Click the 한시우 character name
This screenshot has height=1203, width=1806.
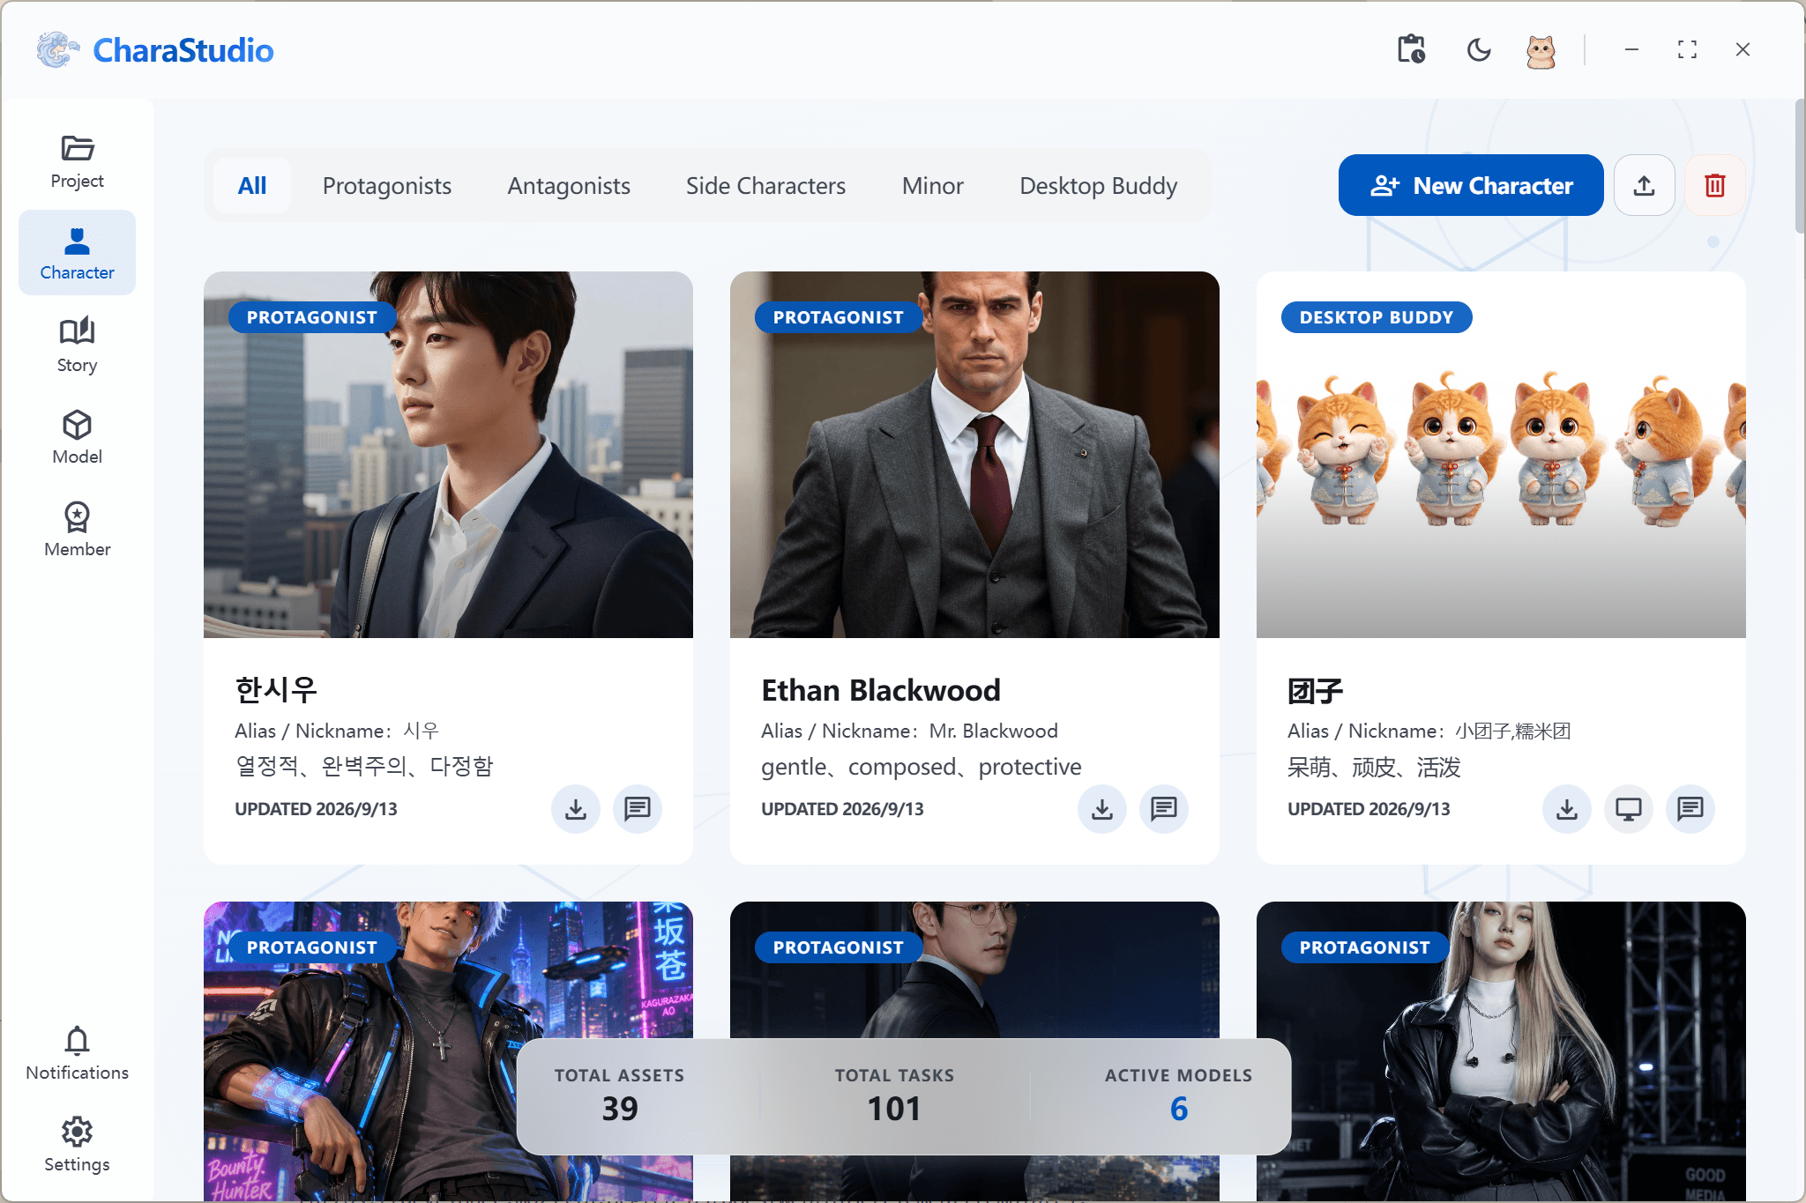coord(276,690)
